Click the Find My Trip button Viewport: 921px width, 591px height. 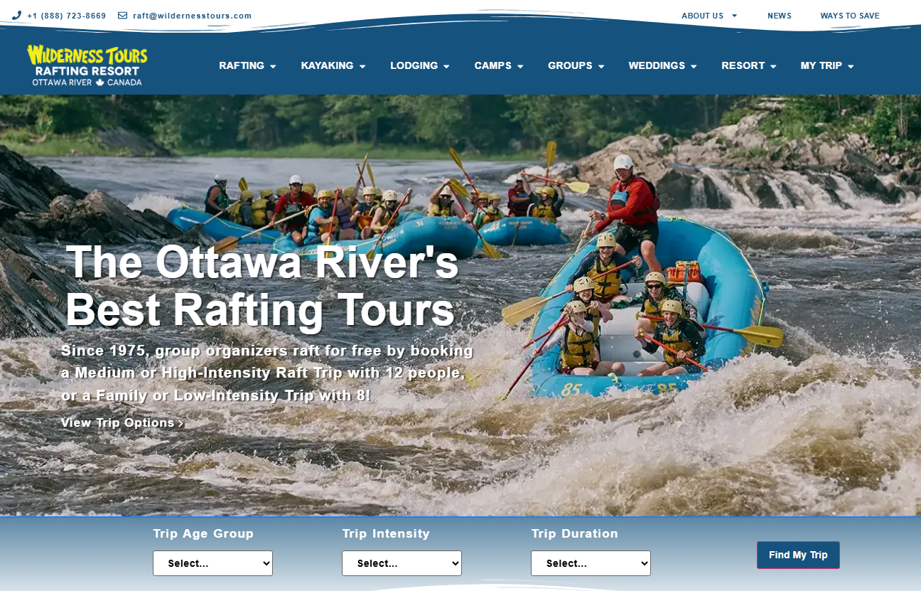pyautogui.click(x=798, y=555)
